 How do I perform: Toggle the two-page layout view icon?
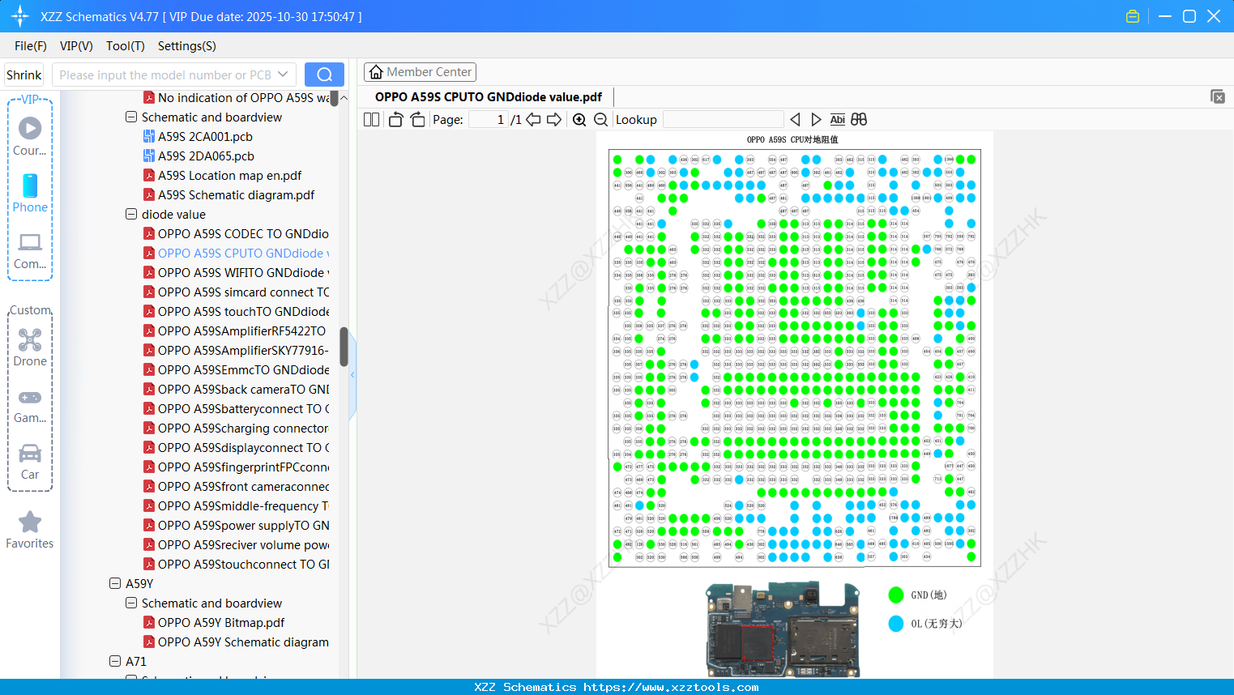pos(371,120)
